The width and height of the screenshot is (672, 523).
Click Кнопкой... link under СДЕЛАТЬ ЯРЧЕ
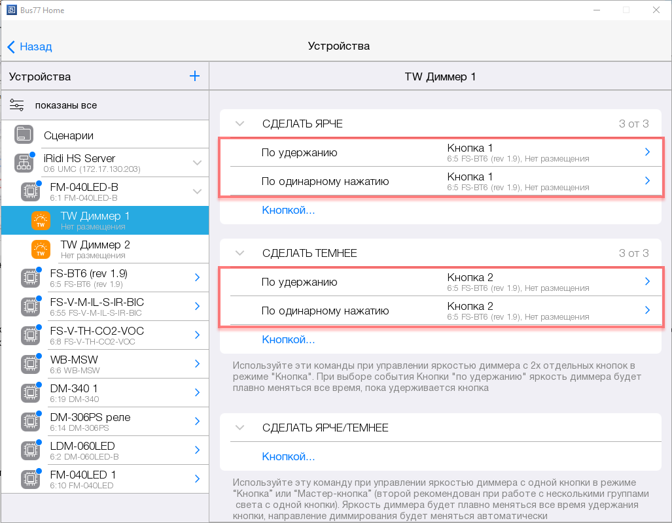pyautogui.click(x=289, y=210)
